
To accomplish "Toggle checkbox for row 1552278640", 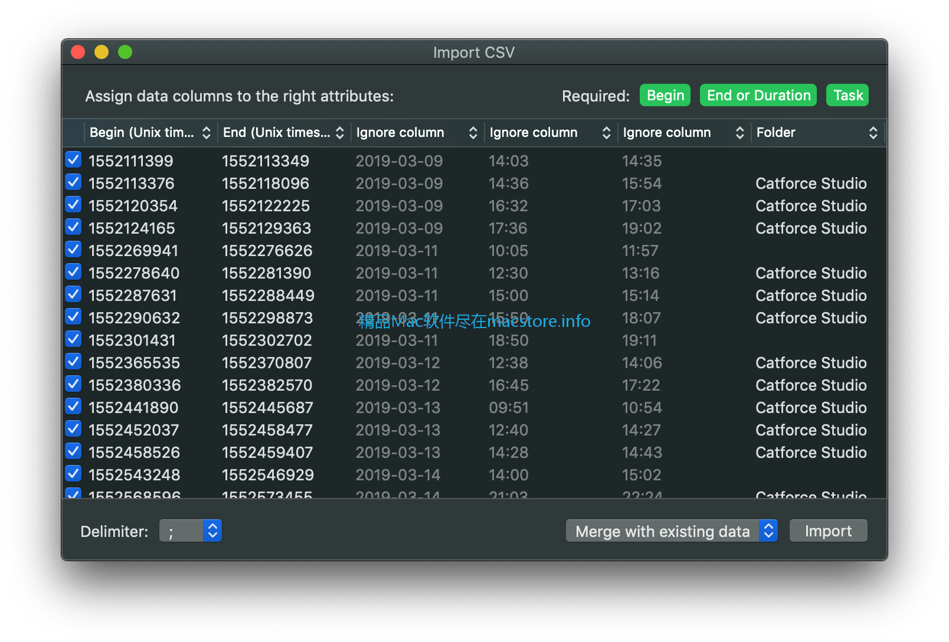I will click(x=73, y=272).
